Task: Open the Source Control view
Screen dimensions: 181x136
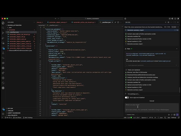Action: click(3, 33)
